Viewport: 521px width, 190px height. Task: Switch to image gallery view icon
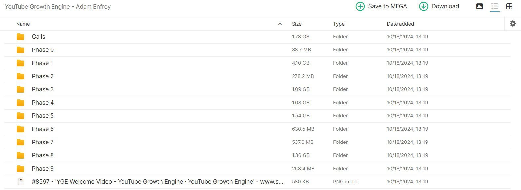480,6
